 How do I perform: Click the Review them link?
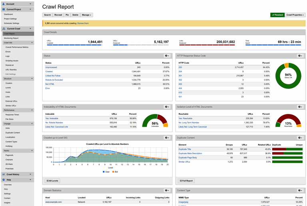click(x=83, y=23)
